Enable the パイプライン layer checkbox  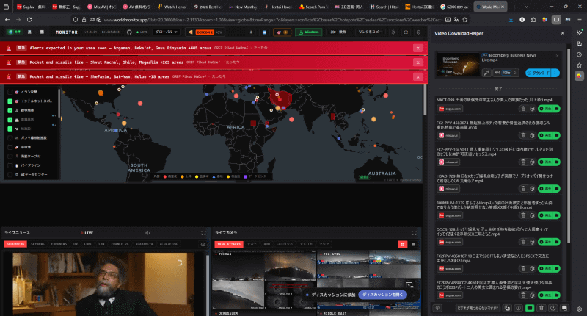tap(10, 165)
